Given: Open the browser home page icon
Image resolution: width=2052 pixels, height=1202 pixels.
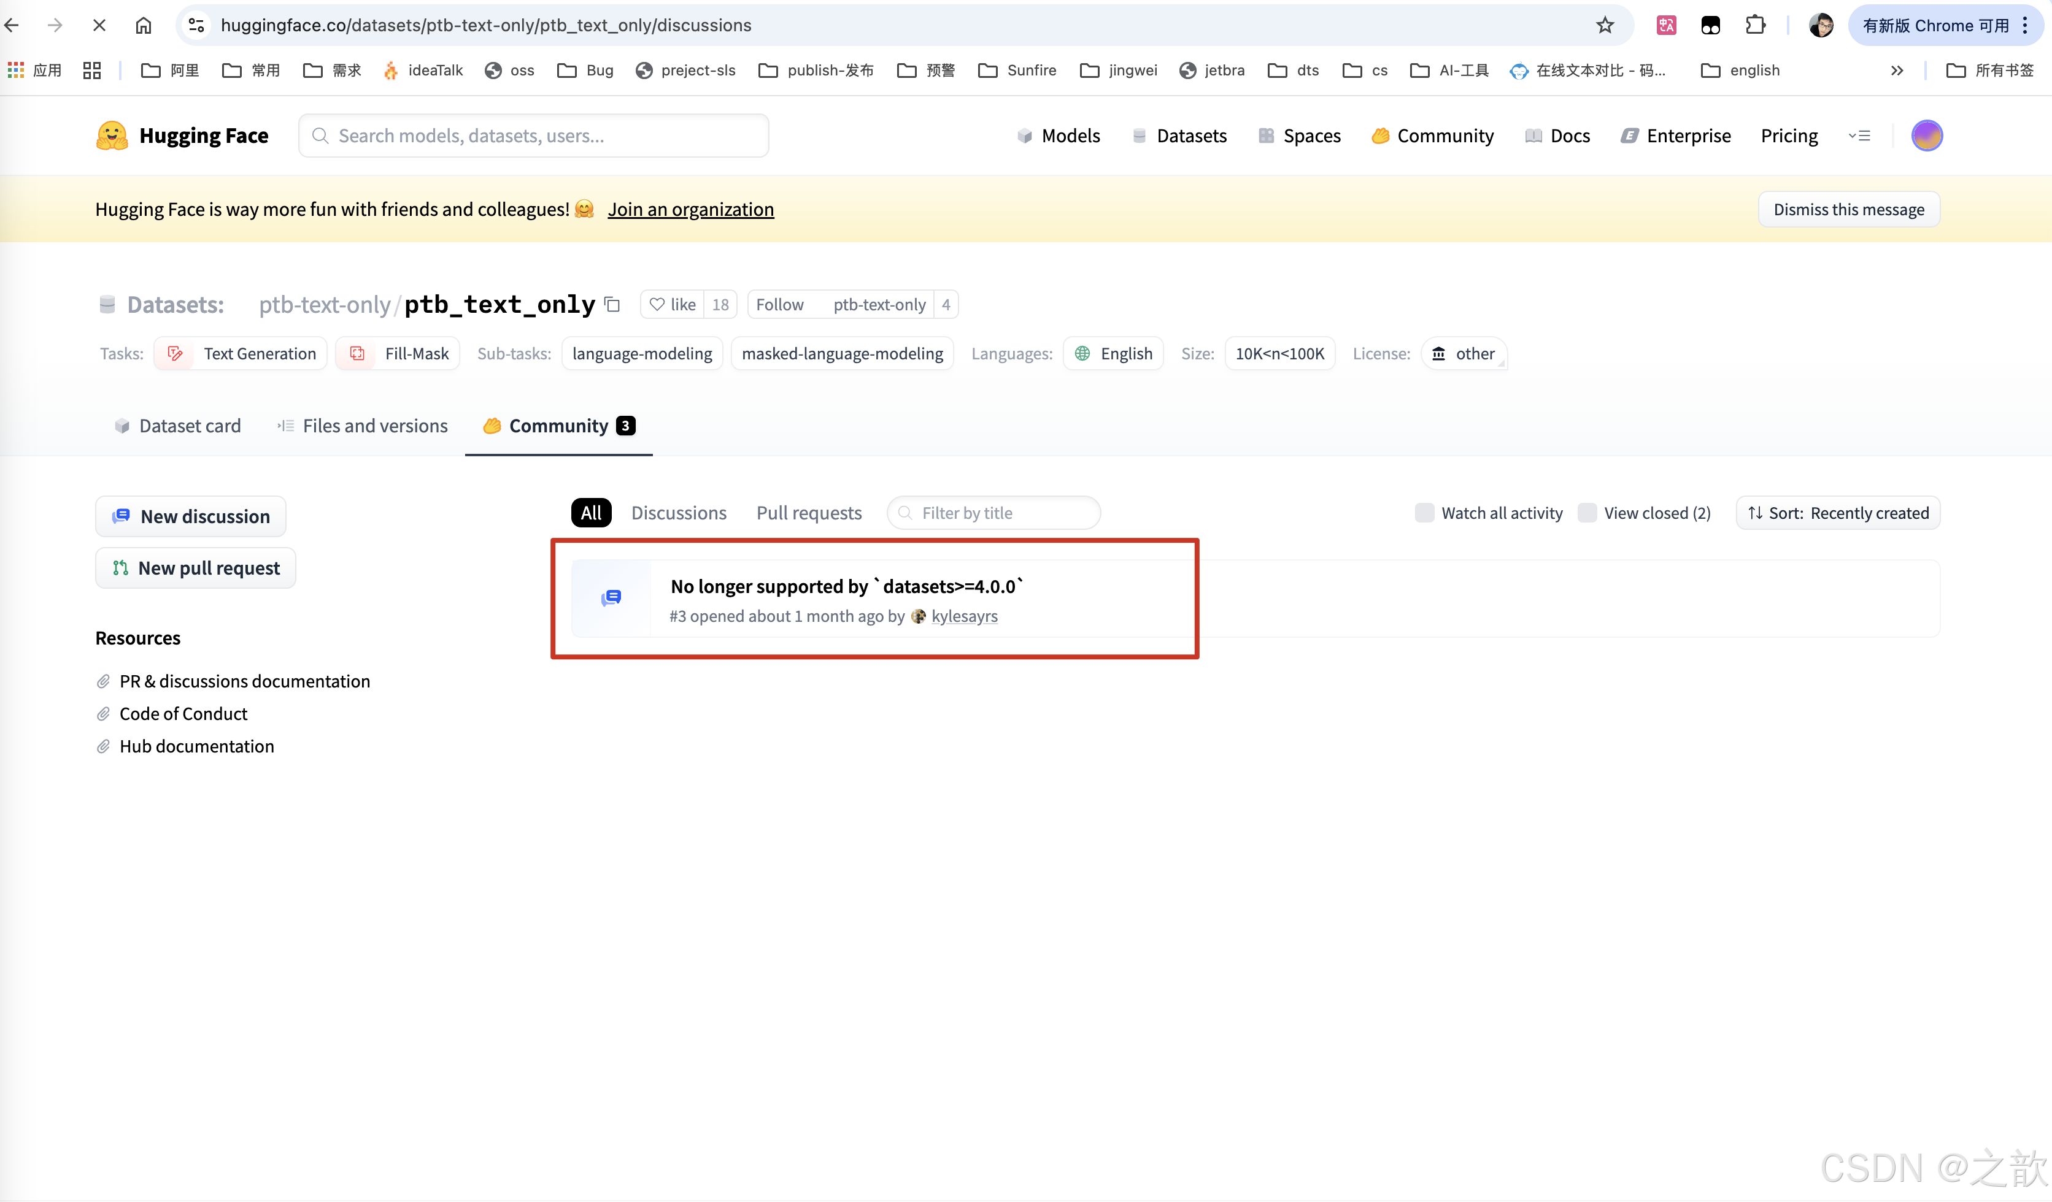Looking at the screenshot, I should coord(144,25).
